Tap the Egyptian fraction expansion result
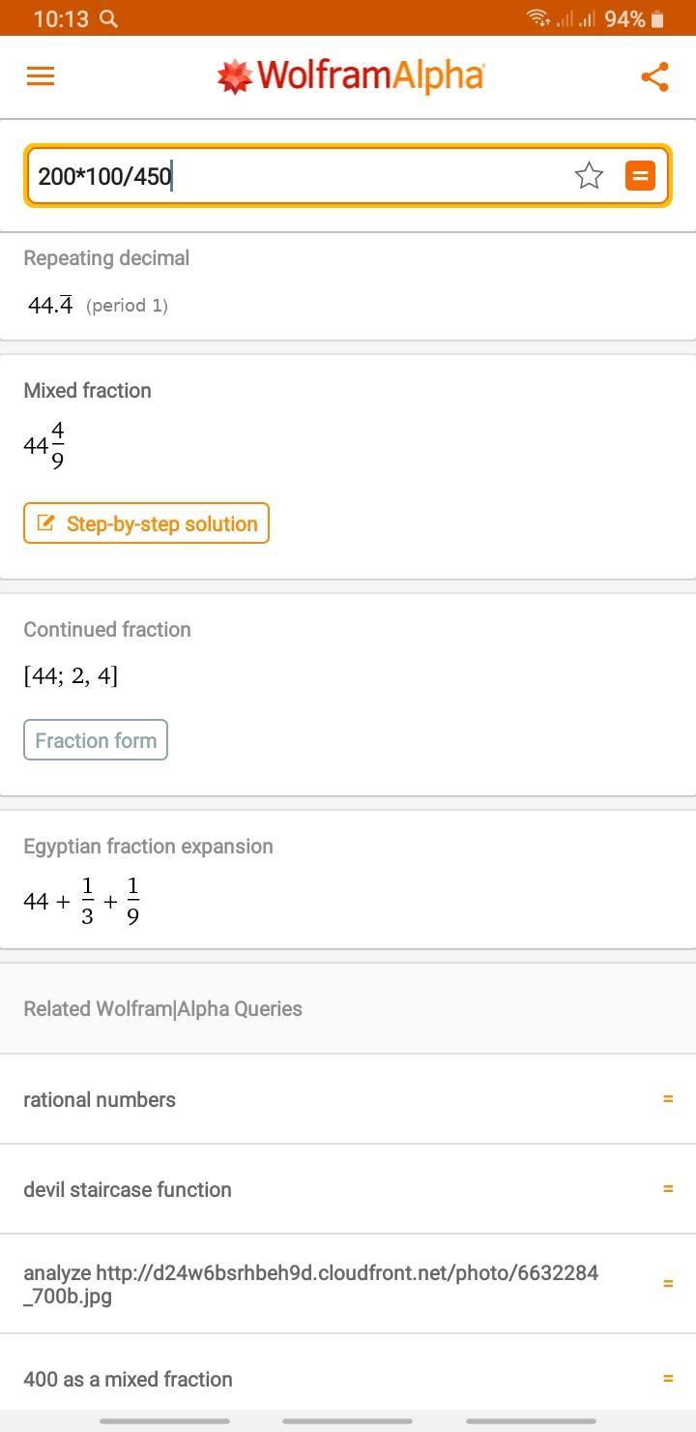This screenshot has width=696, height=1432. [82, 901]
